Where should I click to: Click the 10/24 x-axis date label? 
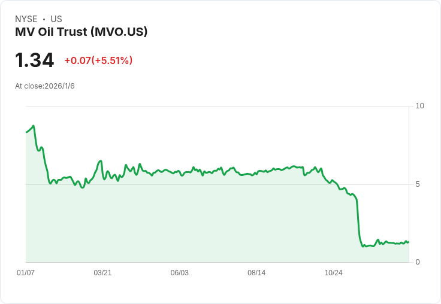pyautogui.click(x=334, y=272)
